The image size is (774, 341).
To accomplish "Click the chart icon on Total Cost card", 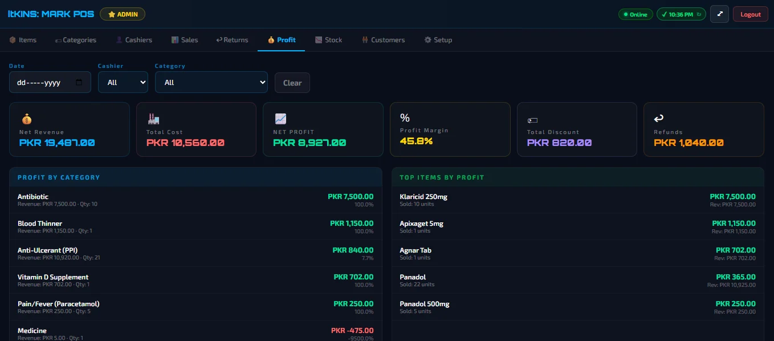I will [x=153, y=119].
